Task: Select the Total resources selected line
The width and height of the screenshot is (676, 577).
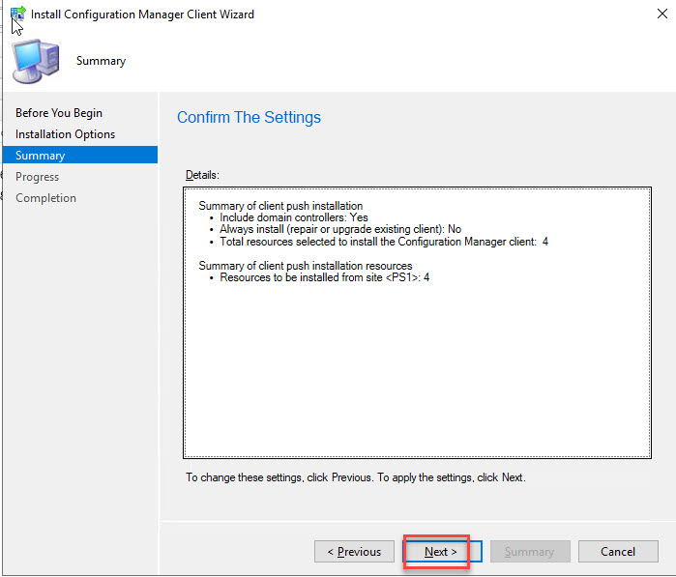Action: tap(384, 241)
